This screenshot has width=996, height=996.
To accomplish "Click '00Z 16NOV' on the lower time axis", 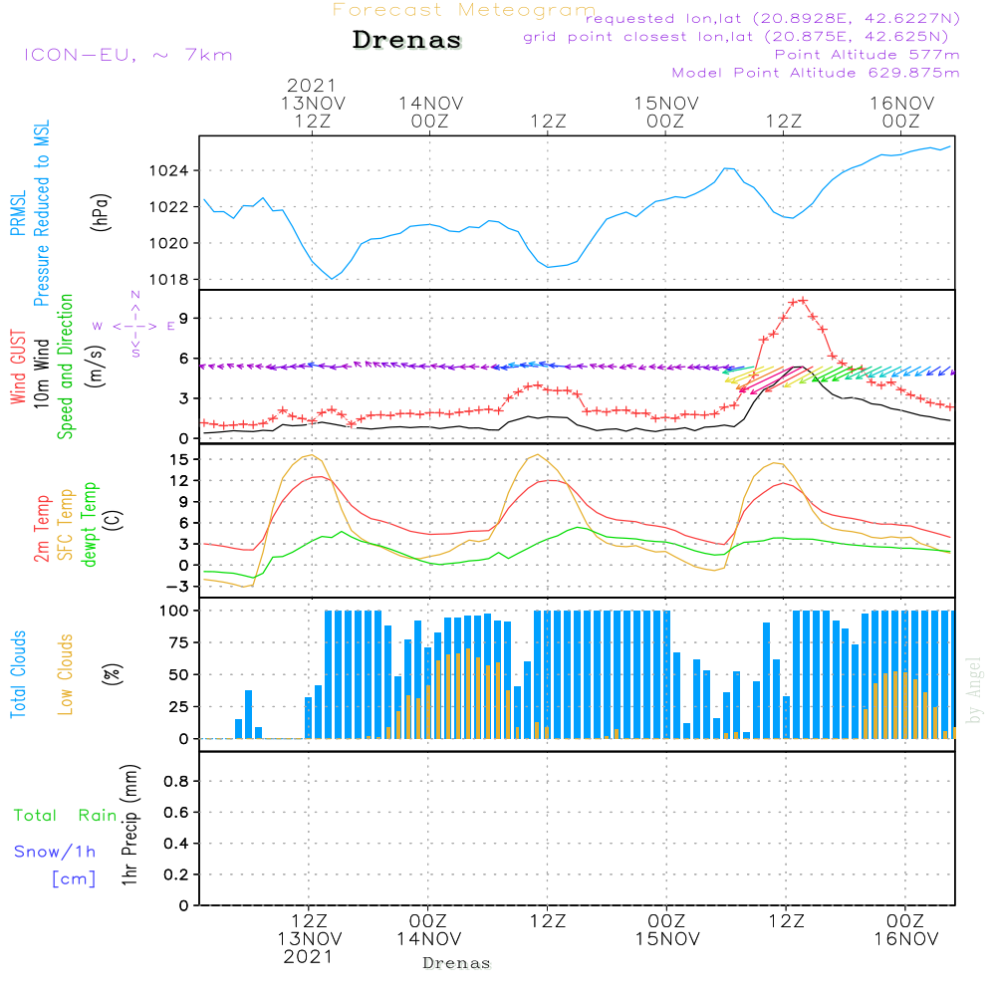I will [x=905, y=930].
